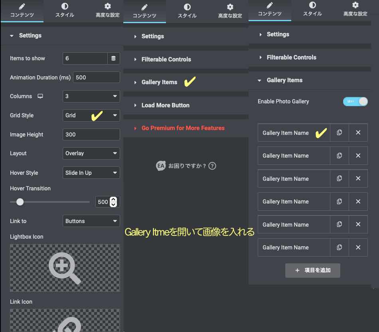
Task: Open 高度な設定 tab in the right panel
Action: coord(355,10)
